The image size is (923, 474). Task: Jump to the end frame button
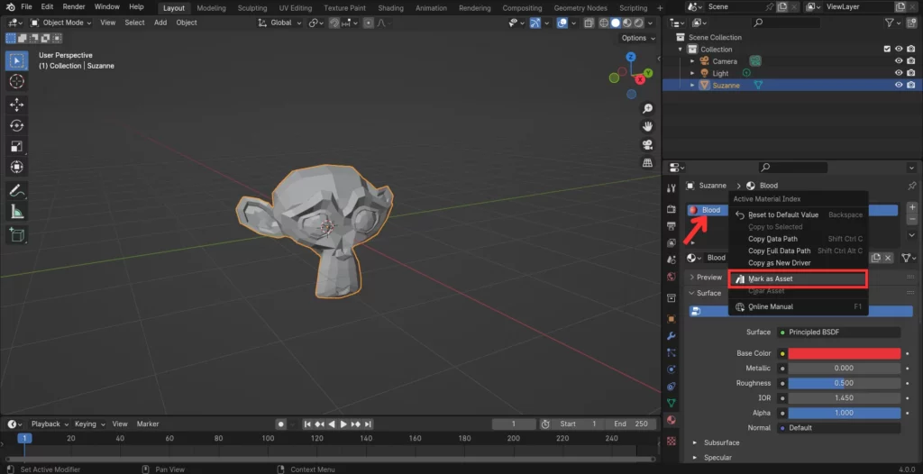click(368, 424)
